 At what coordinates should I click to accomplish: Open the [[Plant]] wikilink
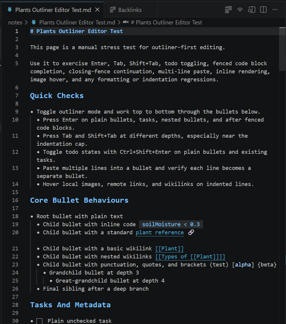[169, 248]
